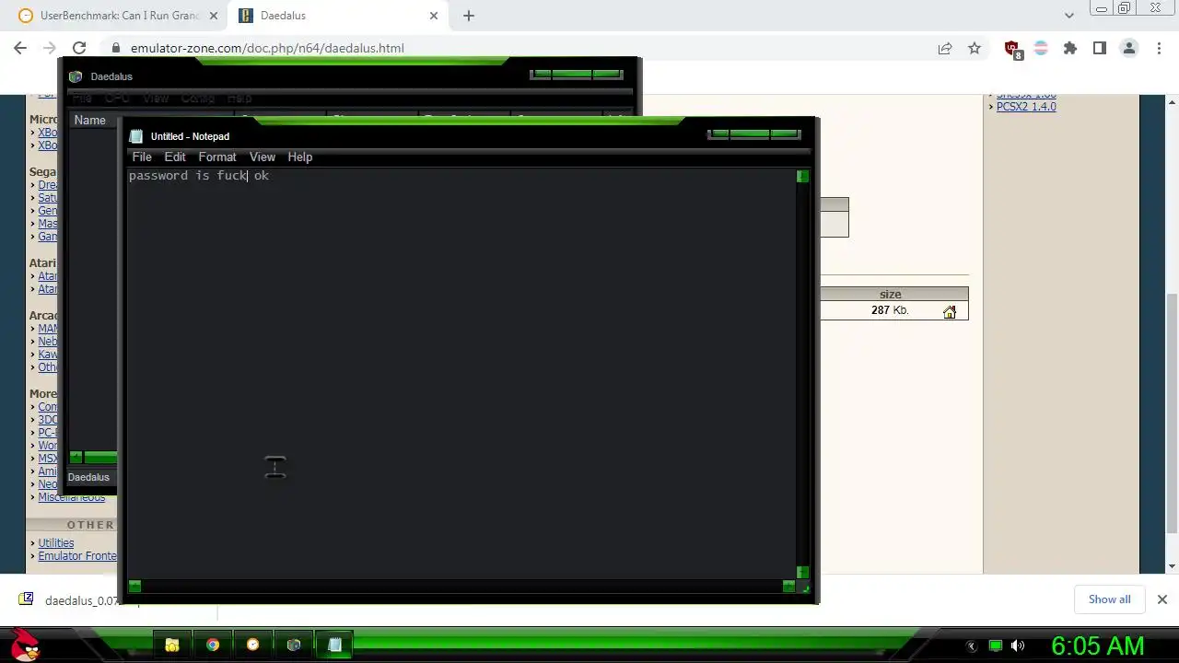The image size is (1179, 663).
Task: Click Notepad vertical scrollbar up arrow
Action: (802, 176)
